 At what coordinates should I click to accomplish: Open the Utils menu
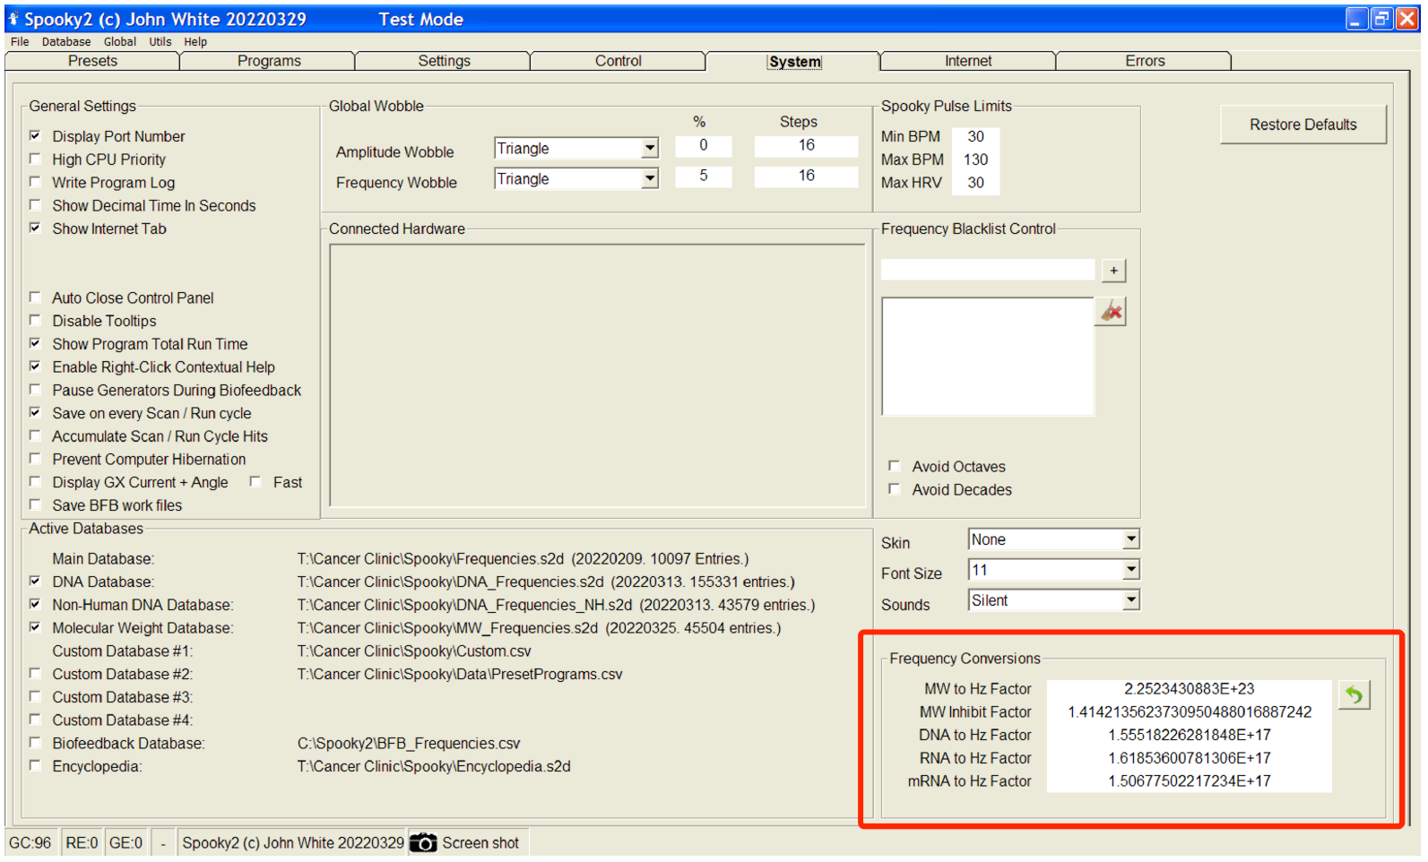[160, 42]
